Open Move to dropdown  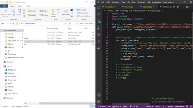point(33,11)
